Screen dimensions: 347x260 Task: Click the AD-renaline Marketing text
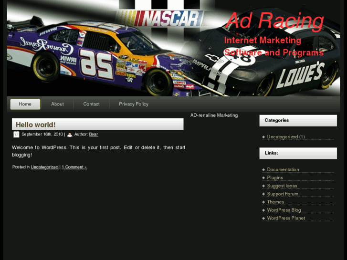[214, 115]
